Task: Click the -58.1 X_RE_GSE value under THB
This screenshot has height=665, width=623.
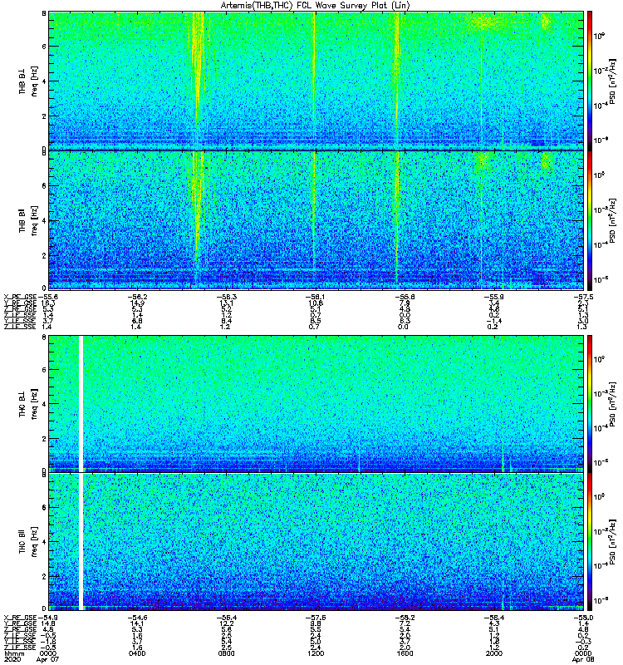Action: (x=316, y=297)
